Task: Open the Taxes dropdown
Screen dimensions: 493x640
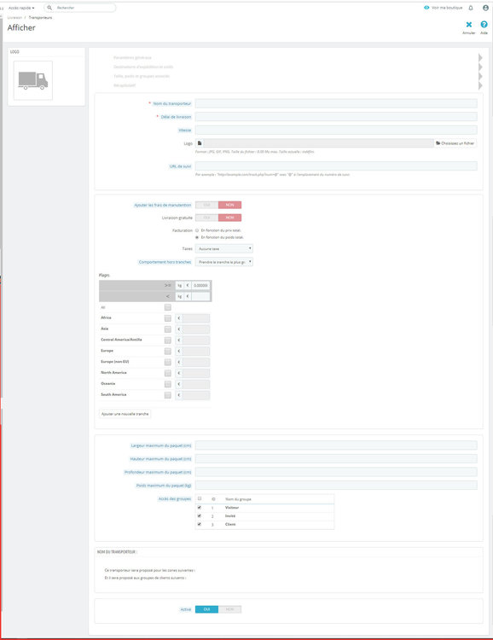Action: pos(224,248)
